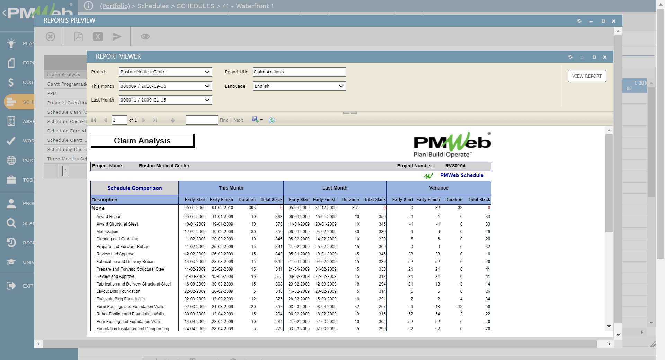Export the report to Excel
Image resolution: width=665 pixels, height=360 pixels.
[x=98, y=36]
